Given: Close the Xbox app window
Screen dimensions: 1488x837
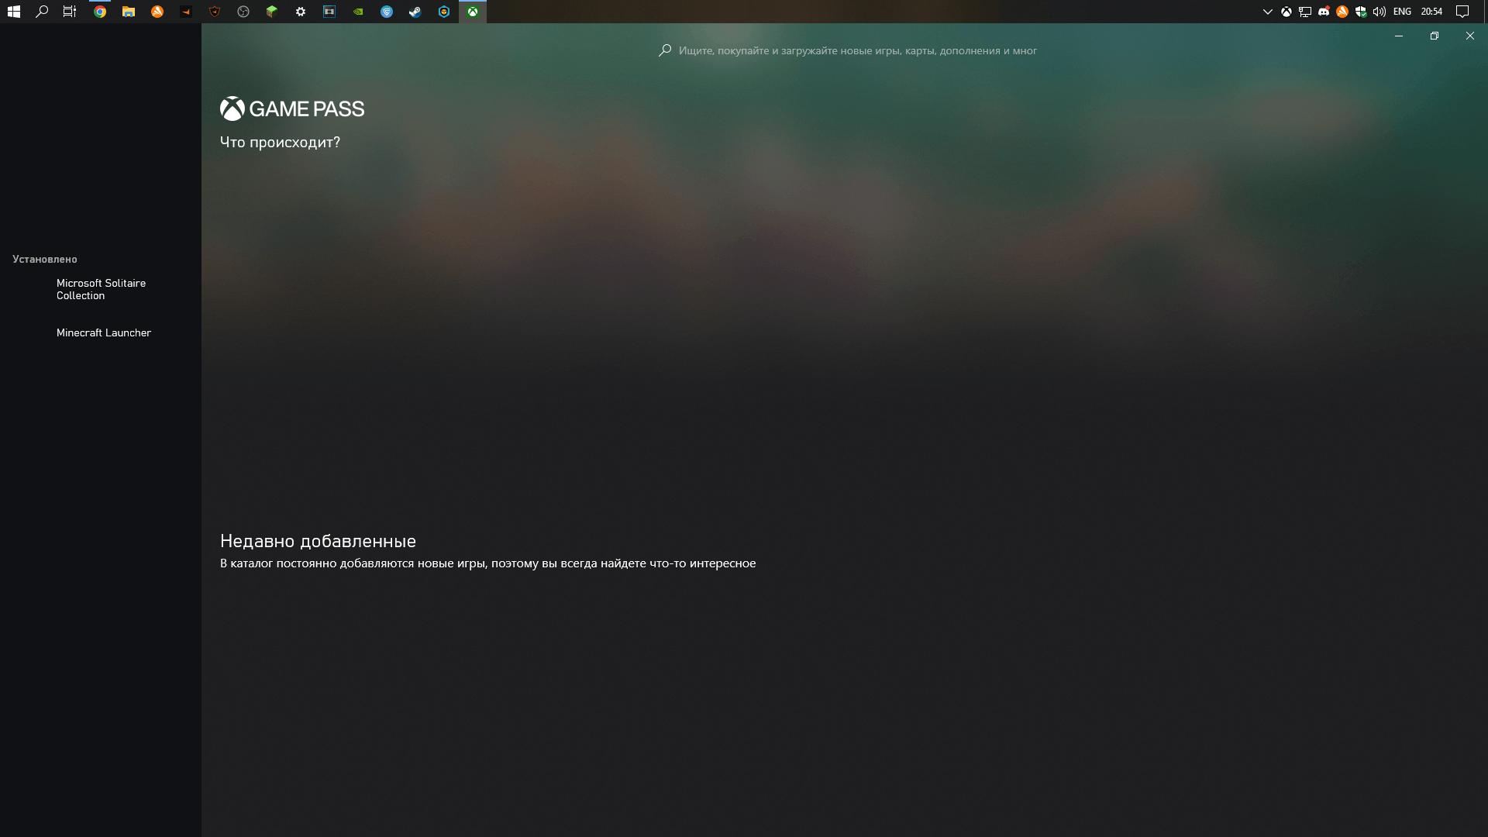Looking at the screenshot, I should tap(1470, 36).
